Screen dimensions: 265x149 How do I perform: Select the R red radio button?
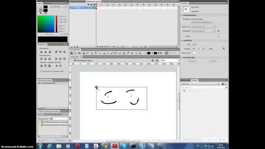click(60, 26)
